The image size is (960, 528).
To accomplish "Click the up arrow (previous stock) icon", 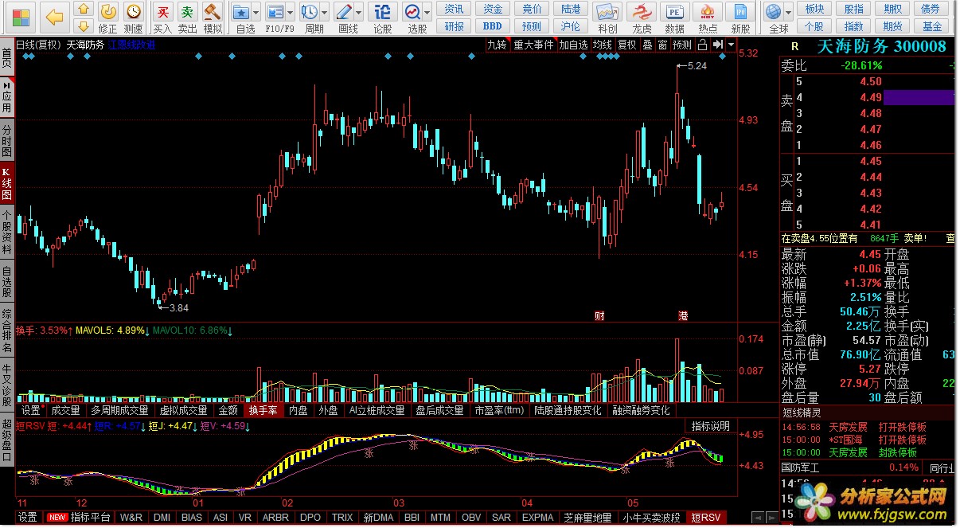I will (84, 10).
